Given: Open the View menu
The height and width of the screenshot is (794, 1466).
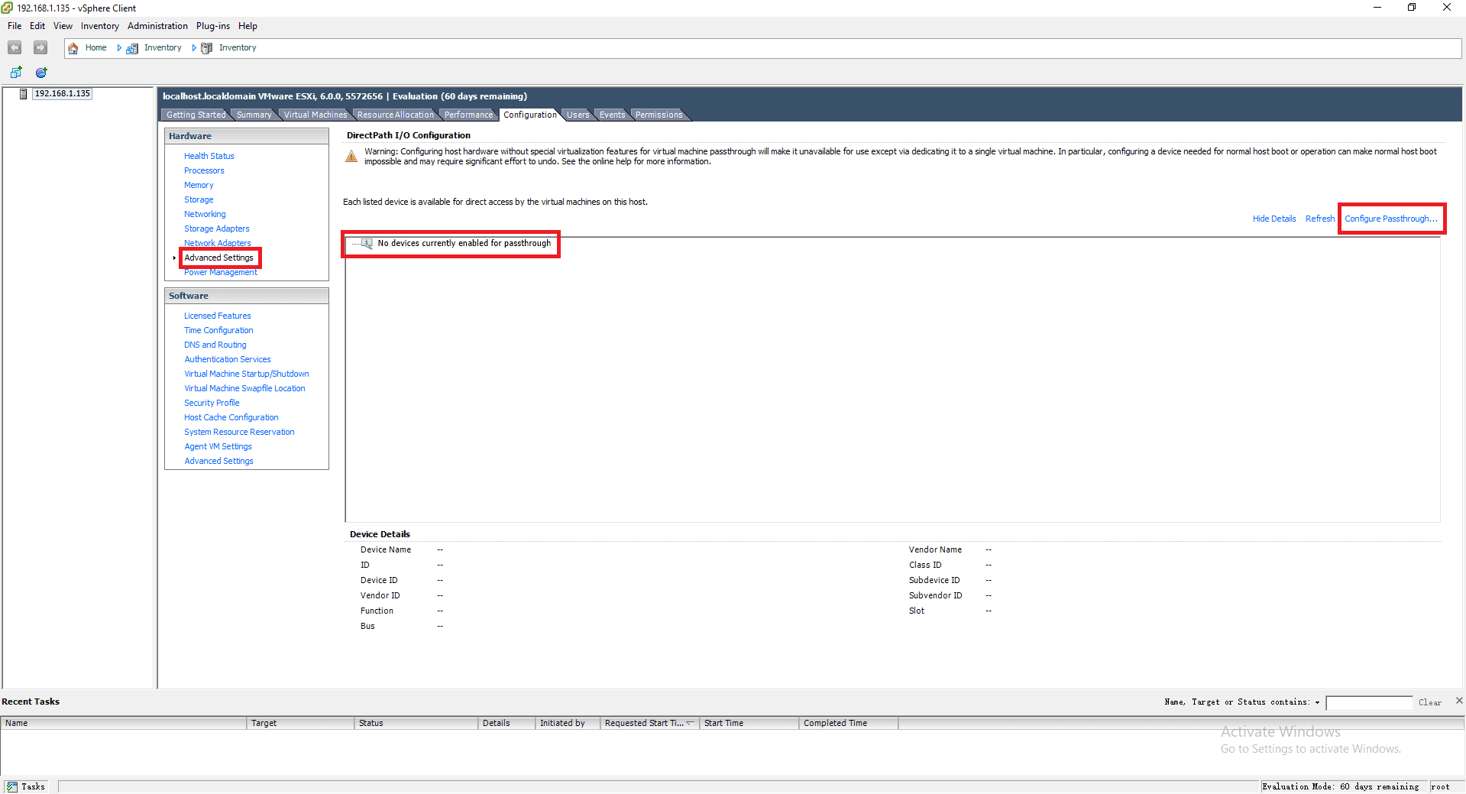Looking at the screenshot, I should 63,26.
